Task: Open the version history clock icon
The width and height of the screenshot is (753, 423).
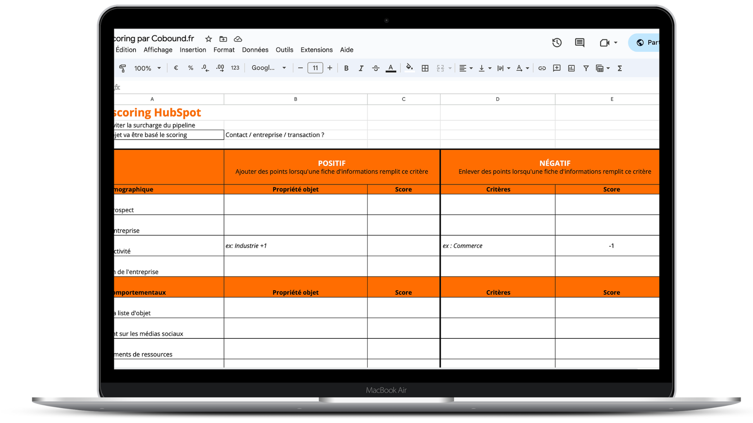Action: [557, 43]
